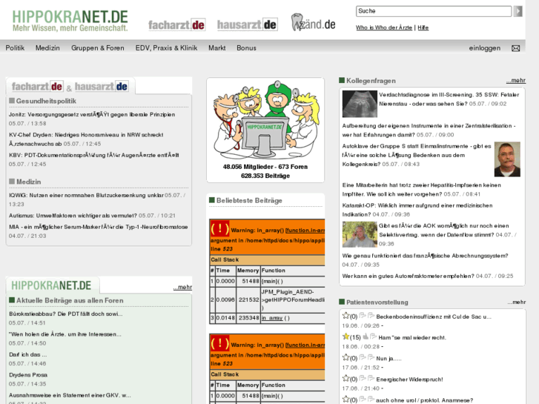539x404 pixels.
Task: Click einloggen to log in
Action: [x=485, y=47]
